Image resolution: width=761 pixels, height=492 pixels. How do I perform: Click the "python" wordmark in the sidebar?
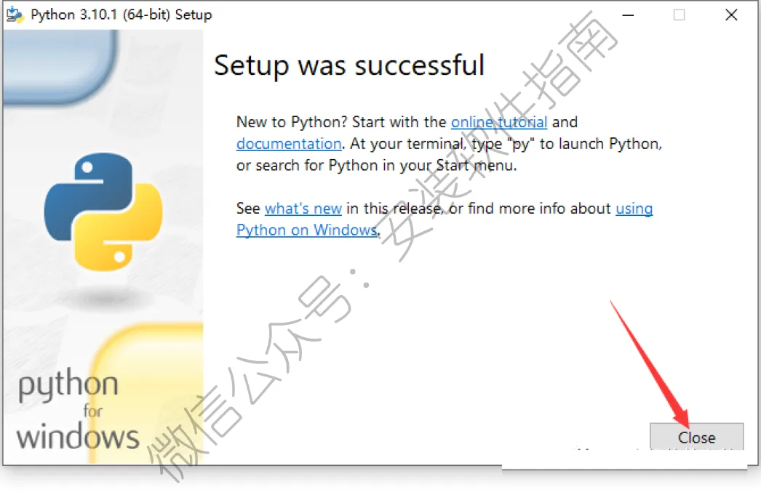pos(68,385)
